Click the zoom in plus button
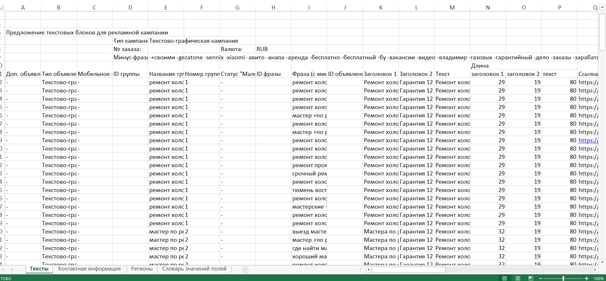Viewport: 606px width, 281px height. coord(587,278)
